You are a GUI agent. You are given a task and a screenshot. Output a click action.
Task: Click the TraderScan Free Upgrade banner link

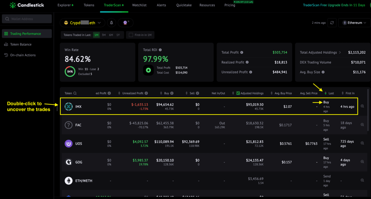click(334, 5)
